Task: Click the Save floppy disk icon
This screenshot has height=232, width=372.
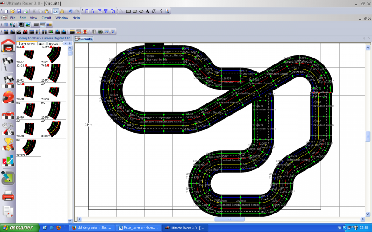Action: coord(20,11)
